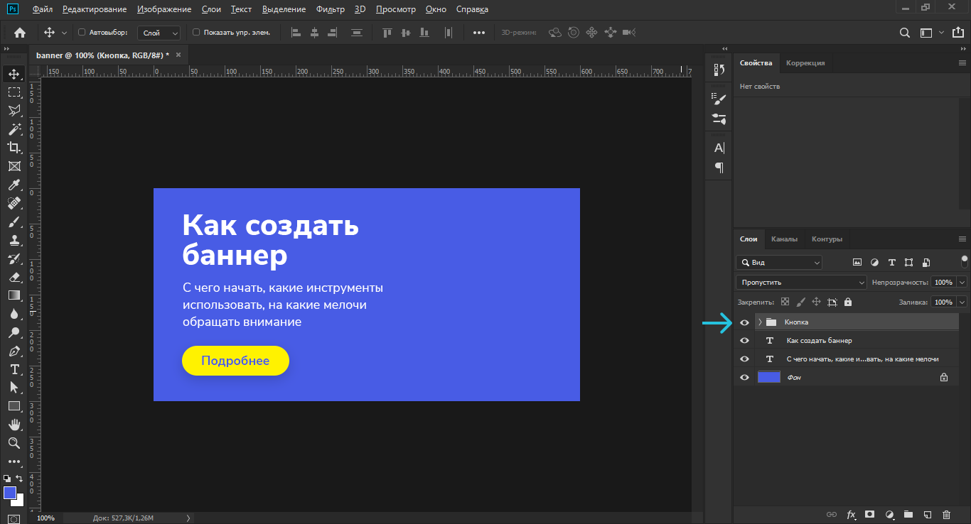
Task: Enable the Автовыбор checkbox
Action: (x=82, y=33)
